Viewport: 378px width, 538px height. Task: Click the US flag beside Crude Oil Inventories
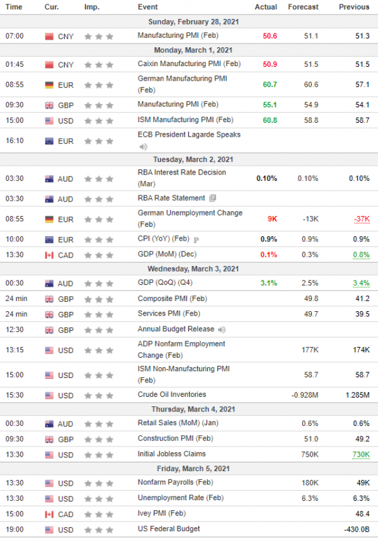point(49,396)
